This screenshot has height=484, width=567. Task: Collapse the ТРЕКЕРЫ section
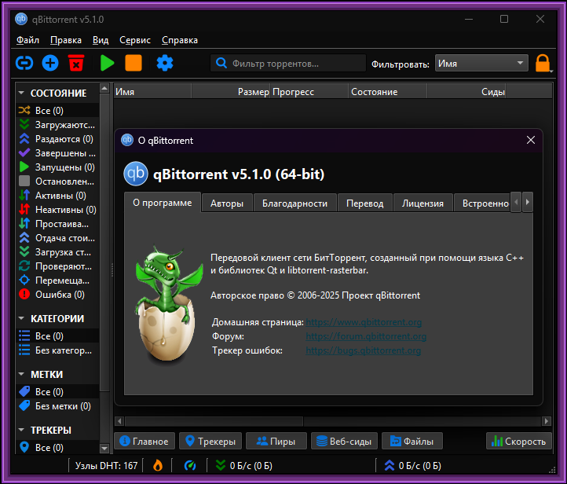[21, 430]
